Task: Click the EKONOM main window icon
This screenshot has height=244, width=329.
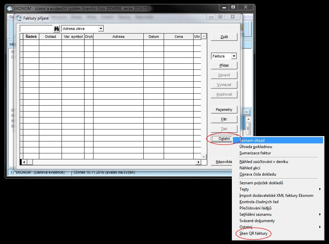Action: tap(10, 9)
